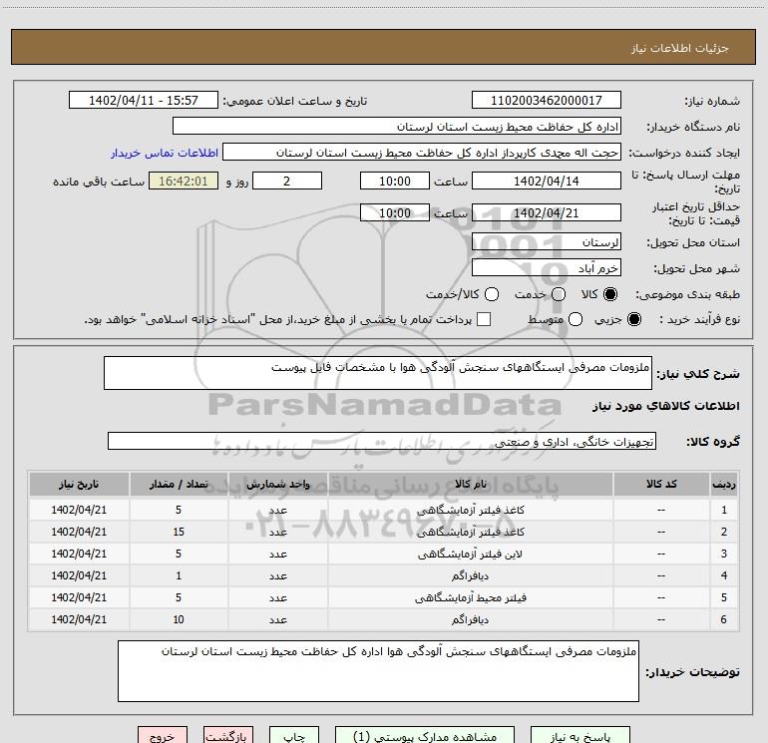Screen dimensions: 768x743
Task: Click row 4 item دیافراگم
Action: coord(470,576)
